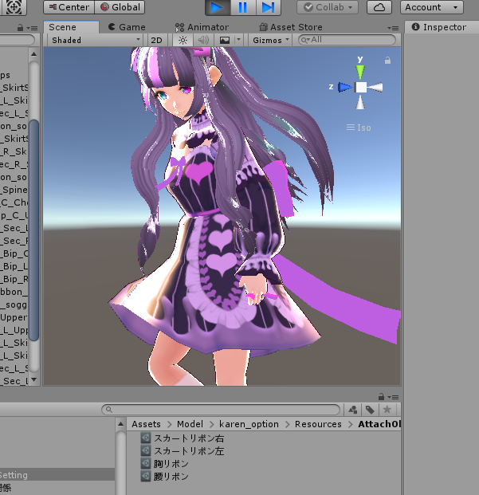Open the Shaded draw mode dropdown
The image size is (479, 495).
(95, 40)
